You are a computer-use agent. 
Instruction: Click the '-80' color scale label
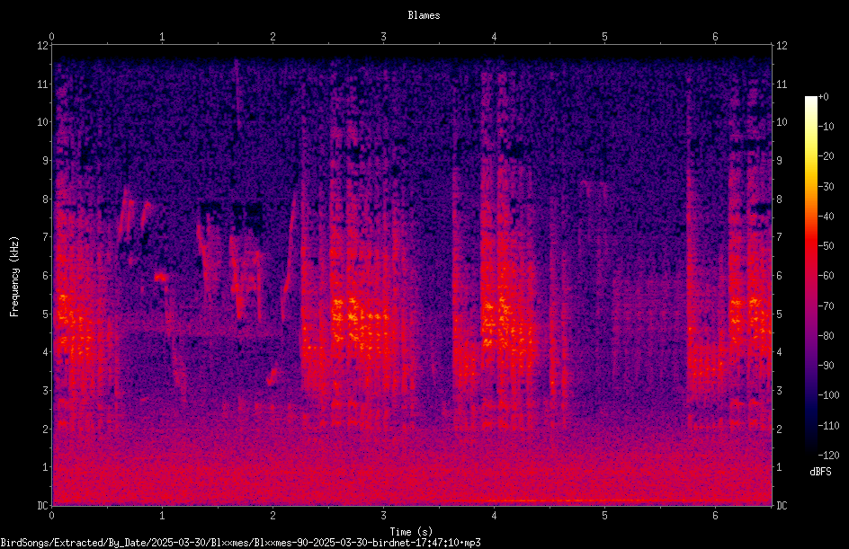point(827,336)
